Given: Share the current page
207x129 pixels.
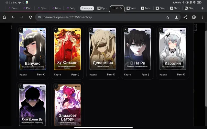Looking at the screenshot, I should pos(185,17).
